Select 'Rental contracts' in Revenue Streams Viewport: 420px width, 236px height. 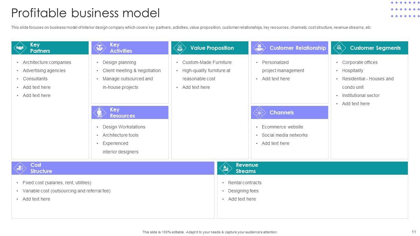click(245, 183)
